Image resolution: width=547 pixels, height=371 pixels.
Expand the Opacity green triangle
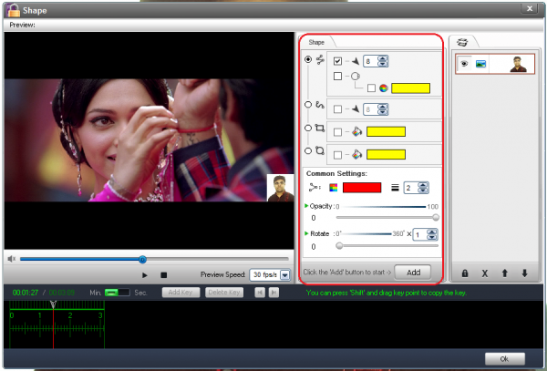(306, 206)
